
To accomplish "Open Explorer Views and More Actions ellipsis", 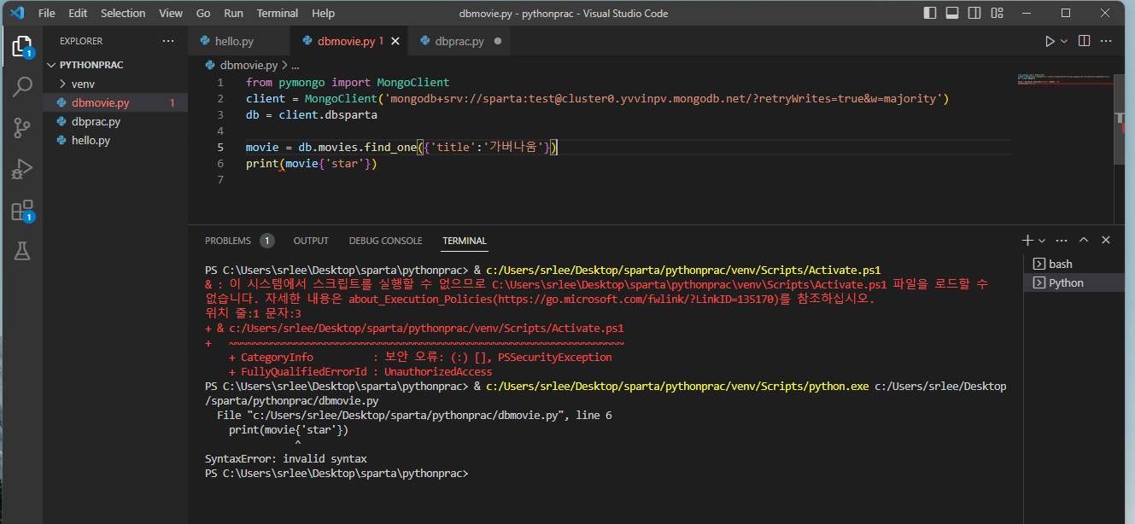I will (x=169, y=41).
